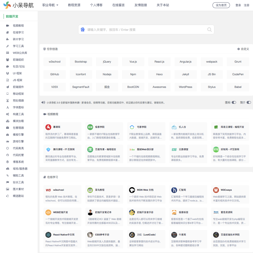Click the 登录 link
Image resolution: width=253 pixels, height=253 pixels.
(x=238, y=5)
